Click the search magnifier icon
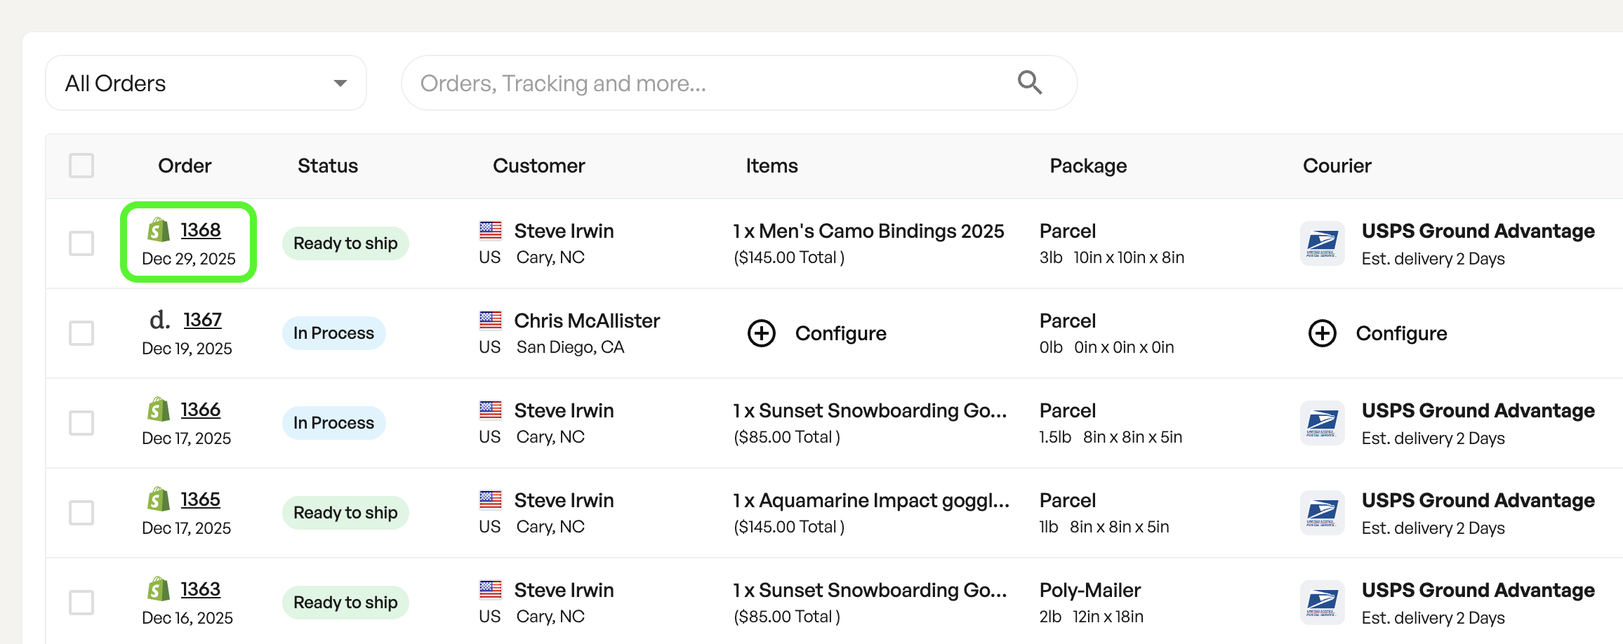 pos(1029,83)
